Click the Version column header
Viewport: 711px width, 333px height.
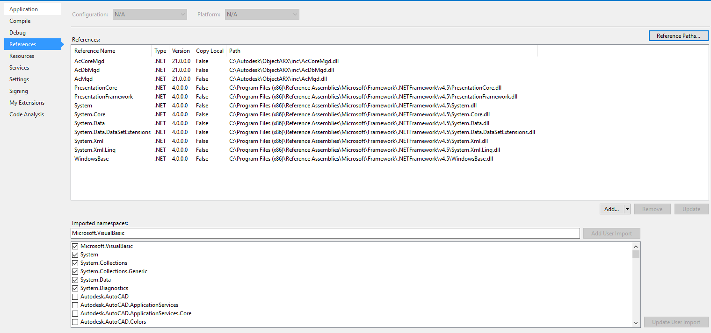(x=181, y=50)
